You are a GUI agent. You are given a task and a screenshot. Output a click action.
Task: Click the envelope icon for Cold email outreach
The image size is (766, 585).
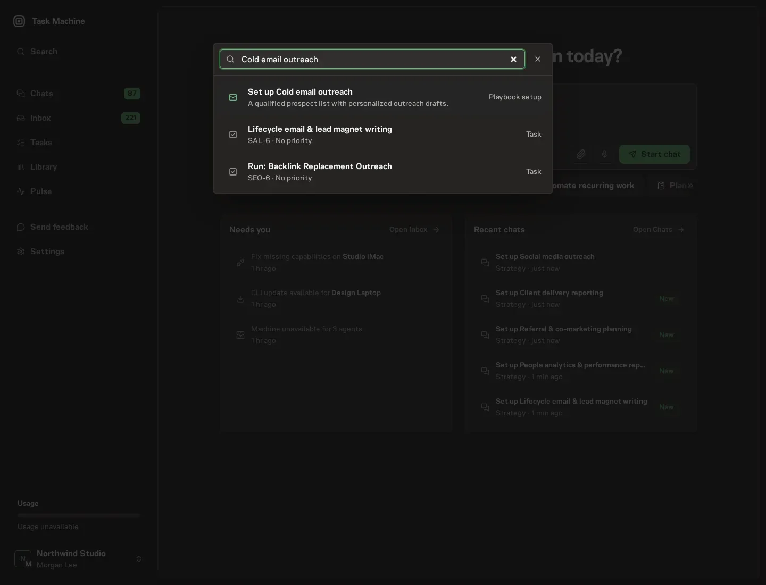(233, 97)
